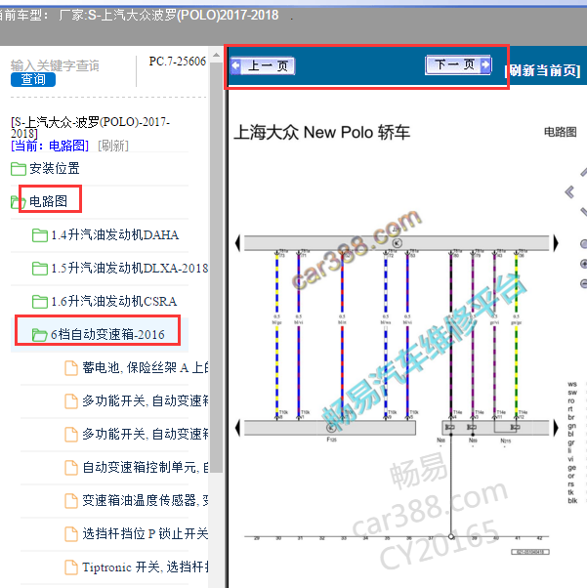This screenshot has width=587, height=588.
Task: Click right arrow at bottom diagram bus bar
Action: tap(556, 428)
